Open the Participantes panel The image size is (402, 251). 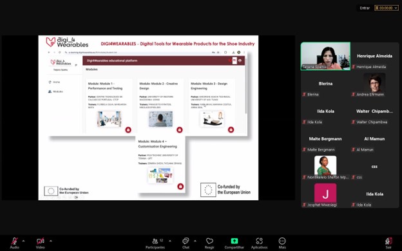(x=155, y=243)
